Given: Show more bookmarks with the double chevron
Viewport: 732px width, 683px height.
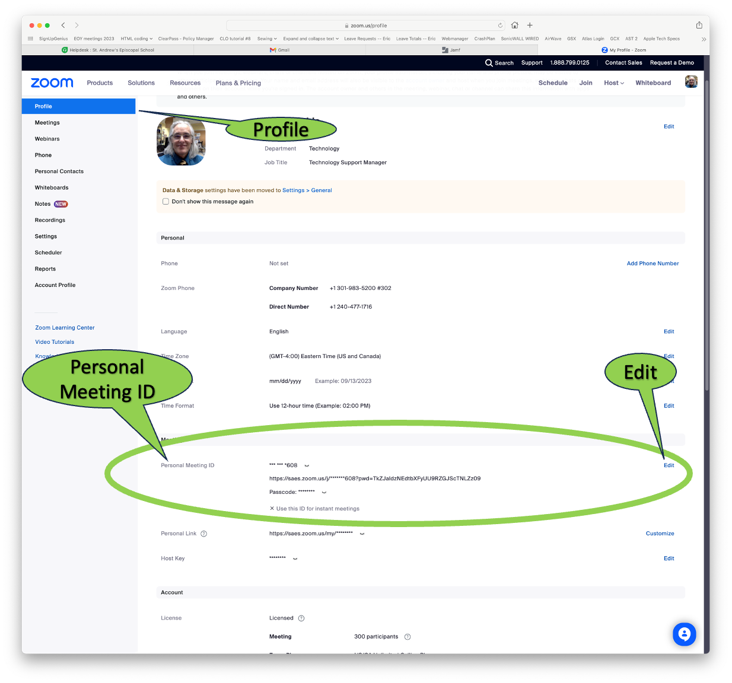Looking at the screenshot, I should pyautogui.click(x=704, y=39).
